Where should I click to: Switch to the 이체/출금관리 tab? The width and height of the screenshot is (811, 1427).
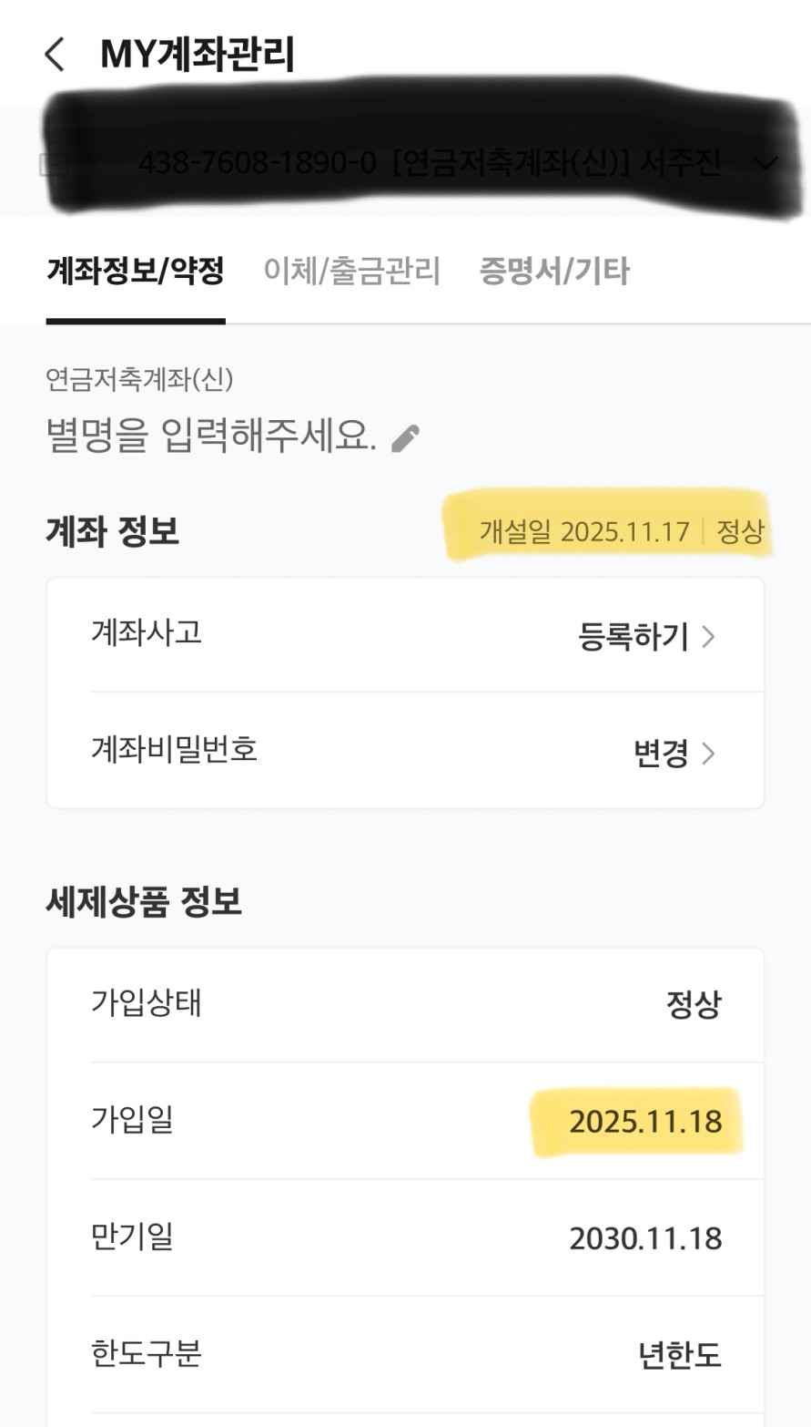tap(351, 271)
